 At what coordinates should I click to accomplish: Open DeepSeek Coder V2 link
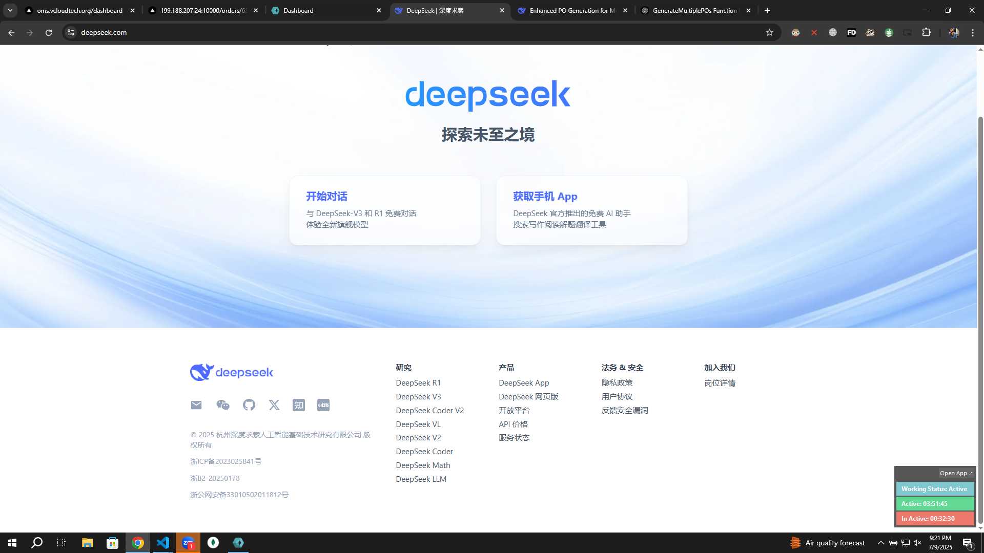[429, 411]
